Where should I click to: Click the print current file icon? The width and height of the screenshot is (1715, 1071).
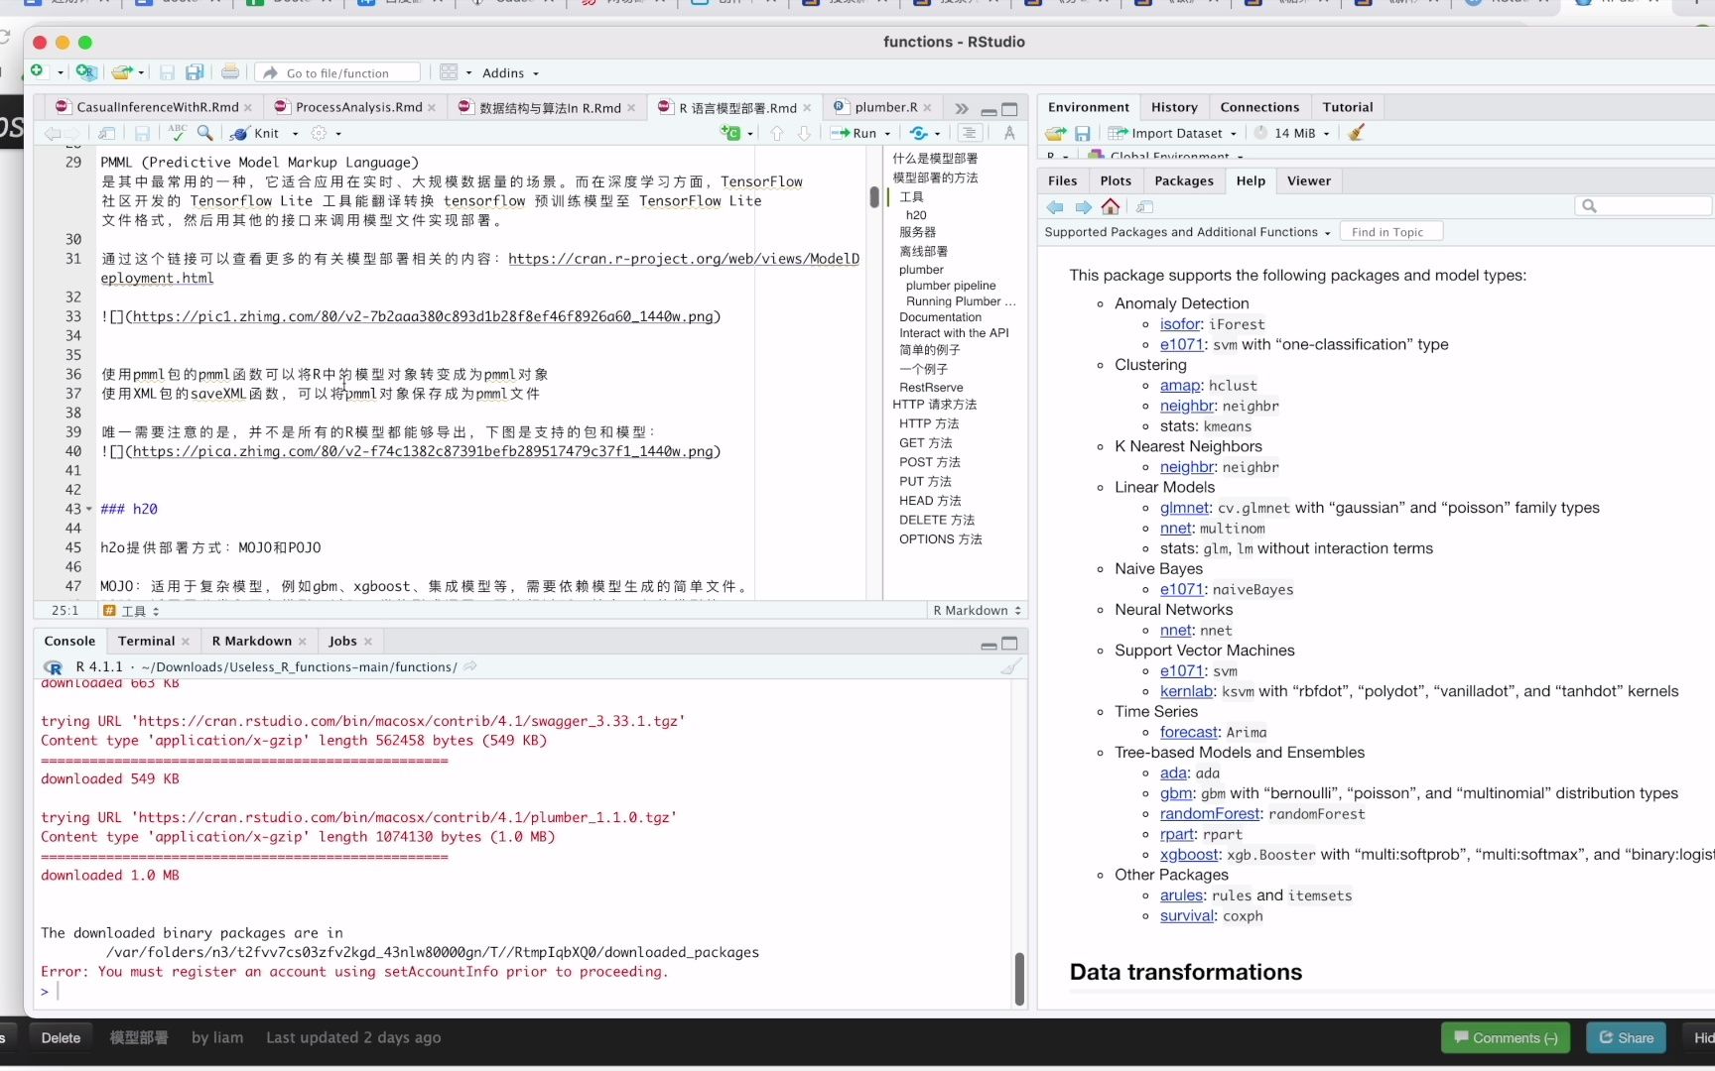click(x=230, y=72)
